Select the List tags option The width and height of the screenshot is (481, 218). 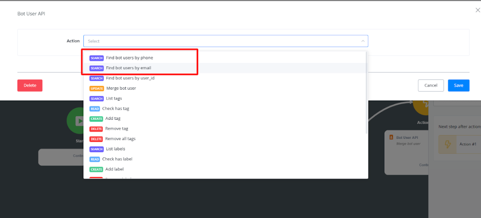pyautogui.click(x=115, y=99)
